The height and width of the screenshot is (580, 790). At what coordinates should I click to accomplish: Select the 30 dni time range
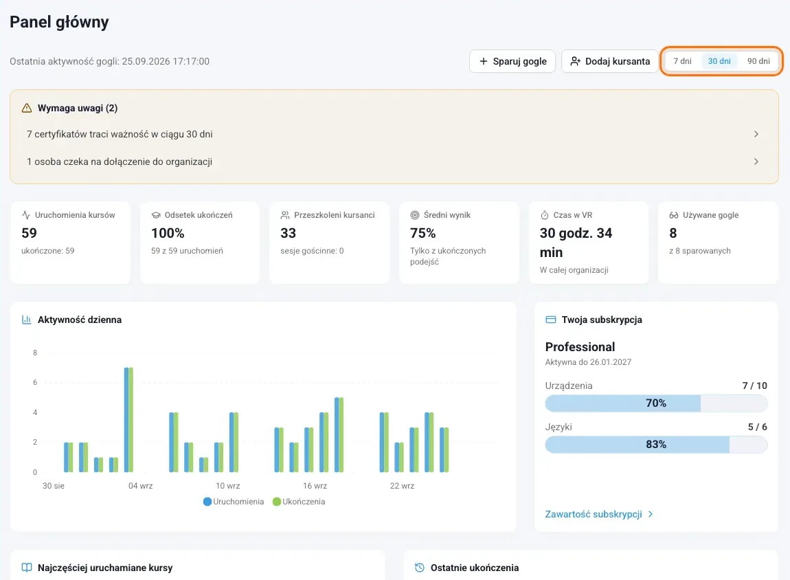(x=719, y=61)
